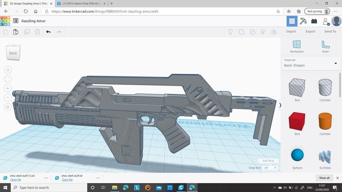Click the design name Dazzling Amur
This screenshot has width=342, height=192.
[33, 21]
